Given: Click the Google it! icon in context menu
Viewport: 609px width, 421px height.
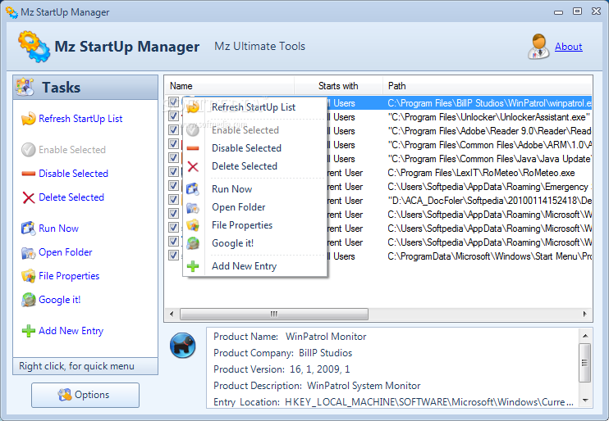Looking at the screenshot, I should coord(193,243).
